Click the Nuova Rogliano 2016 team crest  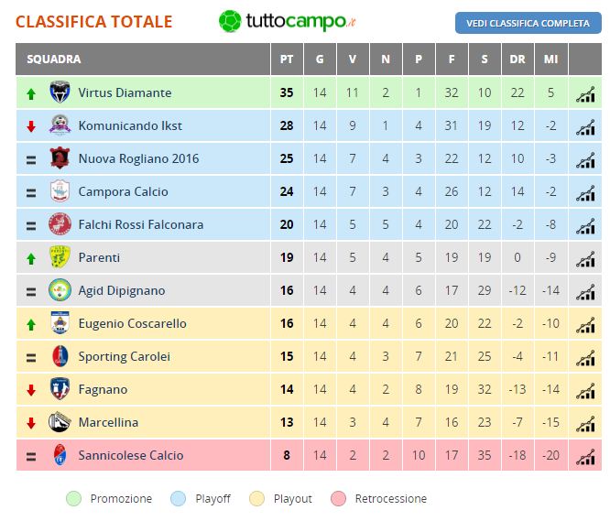pyautogui.click(x=60, y=157)
